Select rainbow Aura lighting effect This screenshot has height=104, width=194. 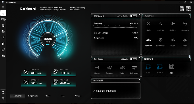point(148,42)
